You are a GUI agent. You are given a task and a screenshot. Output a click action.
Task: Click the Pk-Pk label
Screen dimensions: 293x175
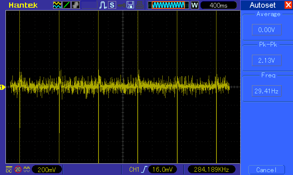click(268, 44)
